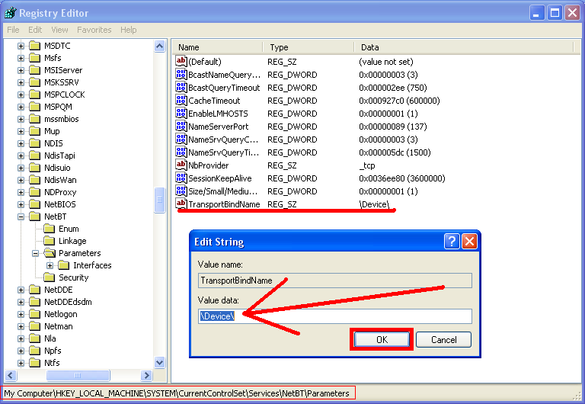The width and height of the screenshot is (585, 404).
Task: Click the Mup folder icon
Action: point(35,131)
